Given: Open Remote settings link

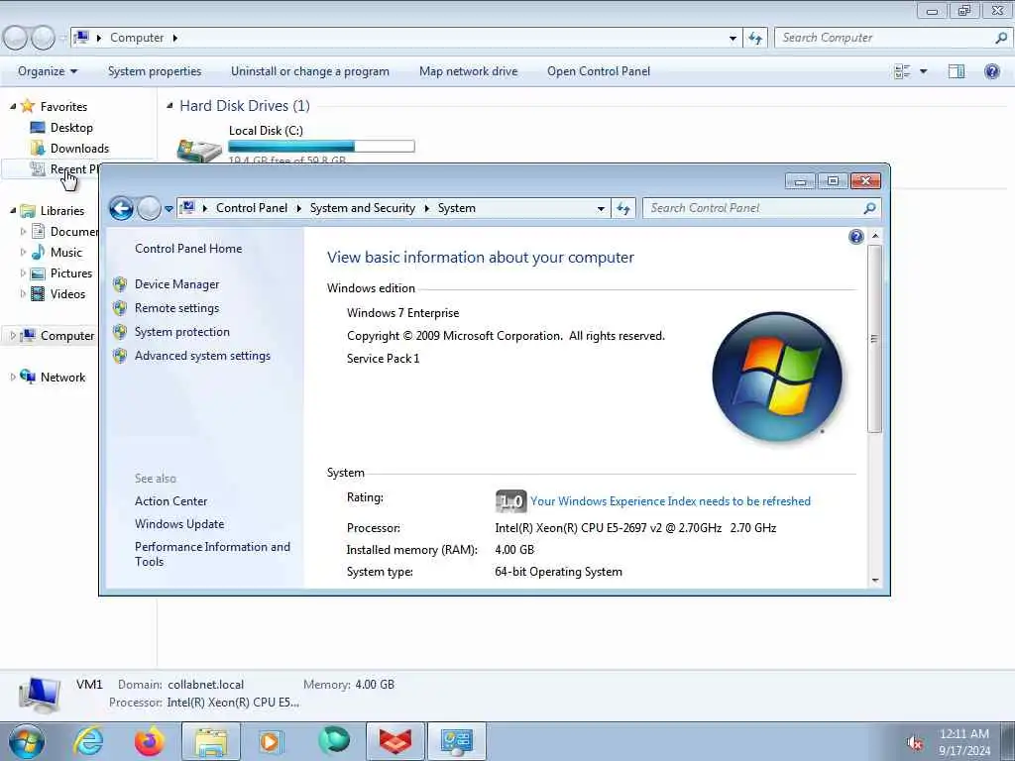Looking at the screenshot, I should point(176,308).
